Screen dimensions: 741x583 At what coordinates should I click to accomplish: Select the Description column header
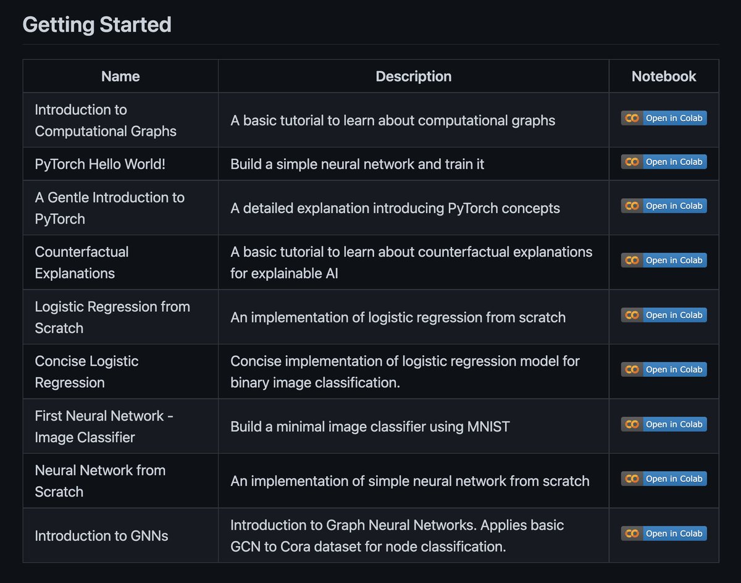(x=414, y=77)
